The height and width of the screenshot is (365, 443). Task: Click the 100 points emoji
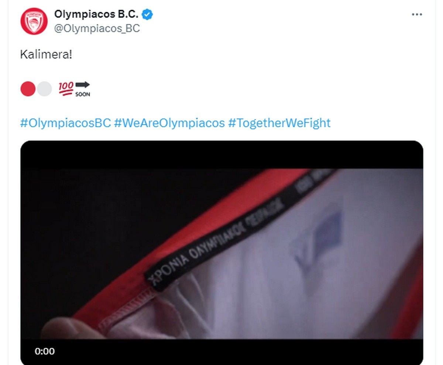[66, 89]
